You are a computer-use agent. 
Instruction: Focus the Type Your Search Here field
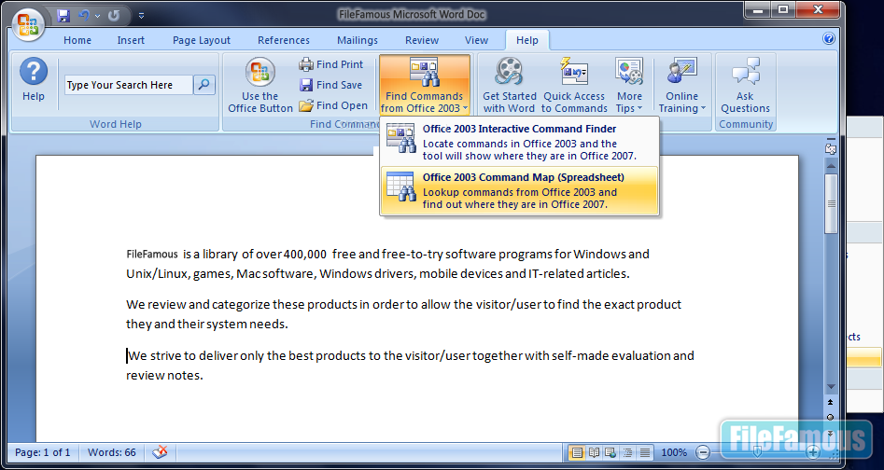pyautogui.click(x=129, y=85)
